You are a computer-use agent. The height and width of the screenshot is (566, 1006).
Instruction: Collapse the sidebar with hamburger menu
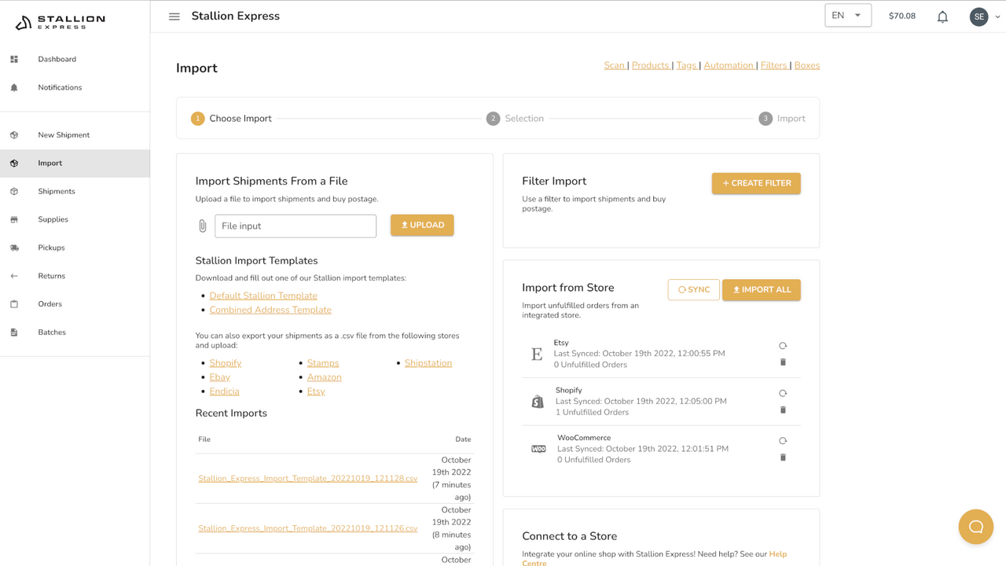(174, 16)
